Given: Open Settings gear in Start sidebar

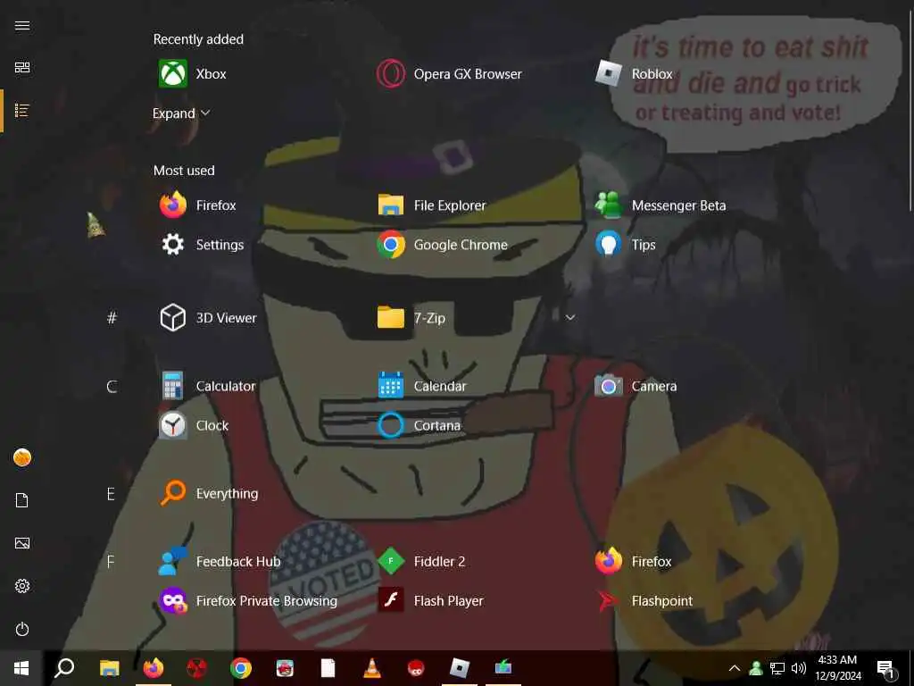Looking at the screenshot, I should (x=22, y=586).
